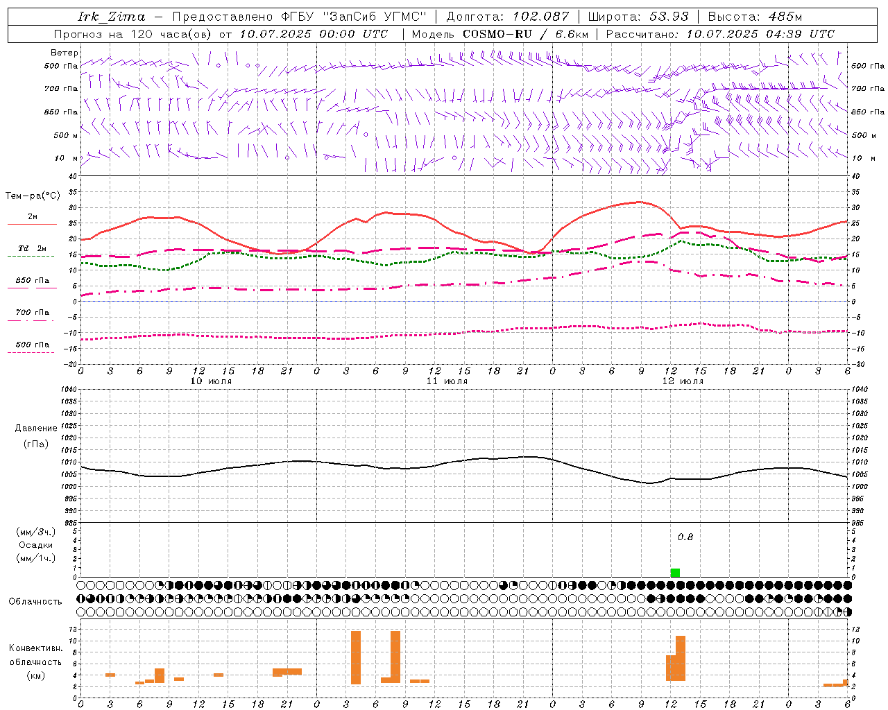888x710 pixels.
Task: Click the (мм/3ч.) precipitation unit label
Action: pyautogui.click(x=35, y=532)
